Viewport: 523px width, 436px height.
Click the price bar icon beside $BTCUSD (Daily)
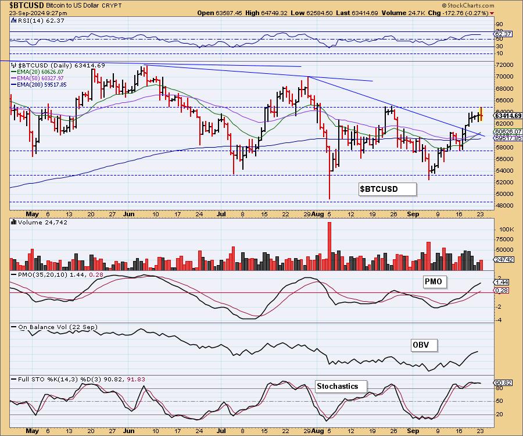tap(14, 65)
